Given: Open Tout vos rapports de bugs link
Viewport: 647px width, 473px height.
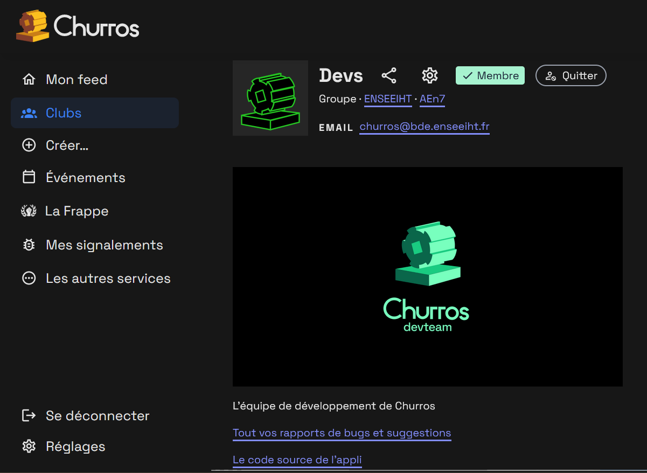Looking at the screenshot, I should point(342,433).
